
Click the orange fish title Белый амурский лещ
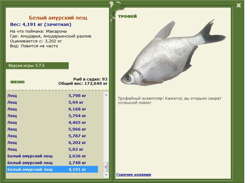pyautogui.click(x=58, y=18)
